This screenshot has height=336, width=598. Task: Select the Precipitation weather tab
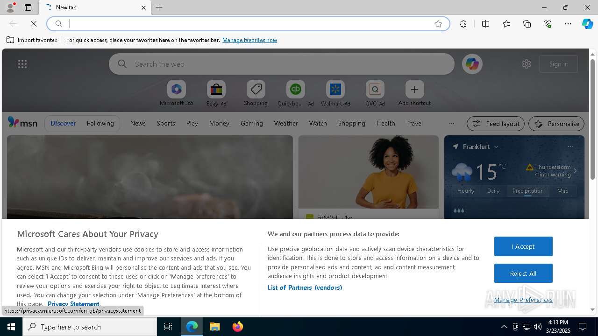pos(528,191)
